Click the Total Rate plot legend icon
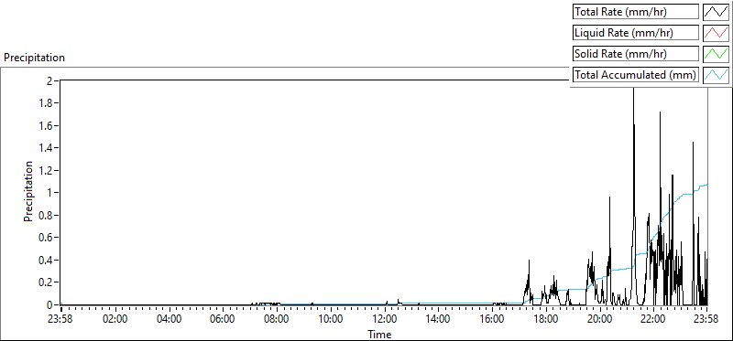 (x=717, y=12)
